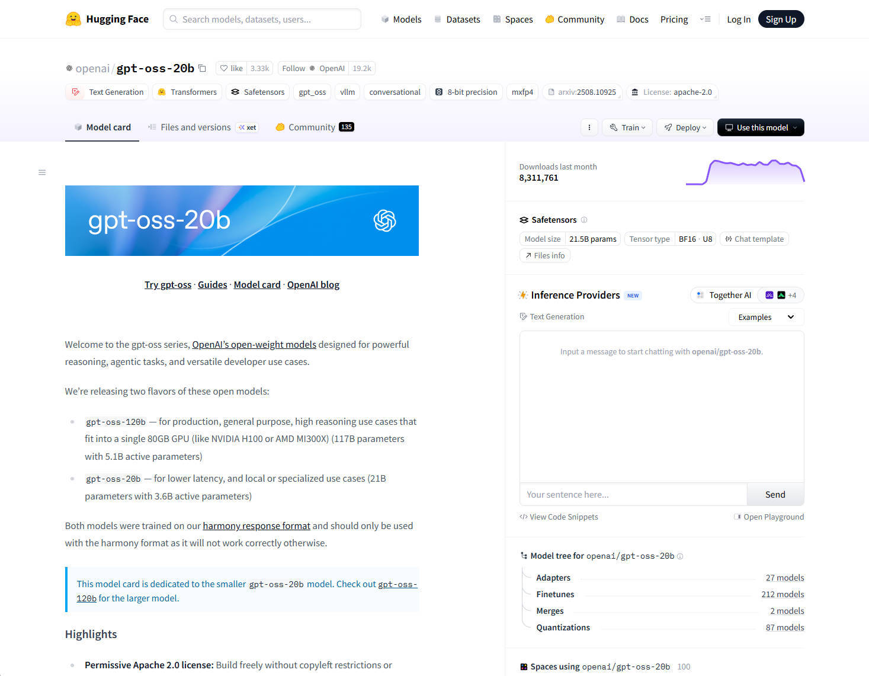869x676 pixels.
Task: Click the Hugging Face logo icon
Action: point(73,19)
